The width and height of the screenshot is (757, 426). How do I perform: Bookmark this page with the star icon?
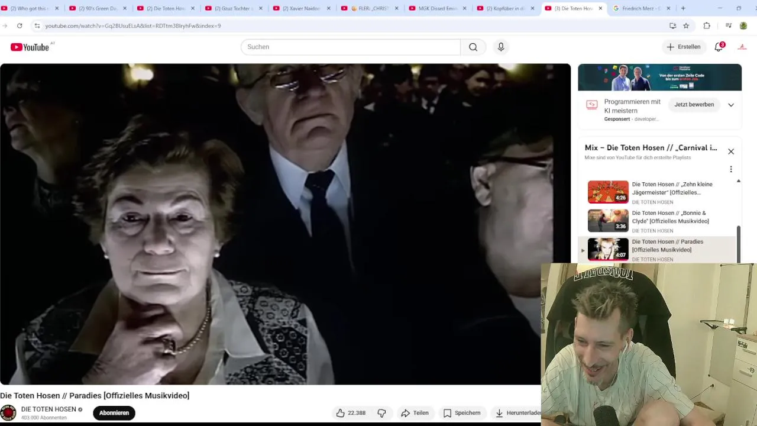point(686,25)
